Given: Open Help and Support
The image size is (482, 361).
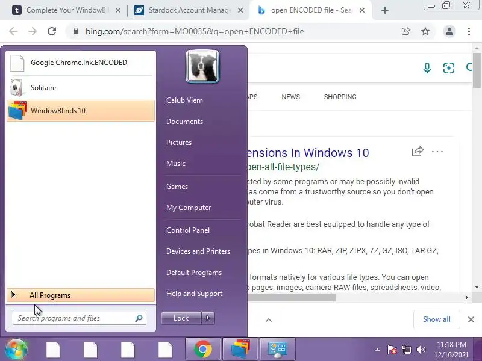Looking at the screenshot, I should pos(194,294).
